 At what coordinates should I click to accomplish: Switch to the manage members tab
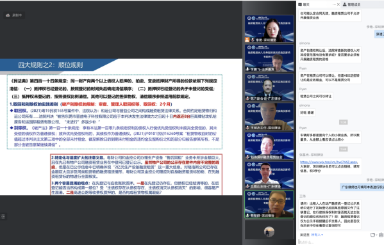point(352,4)
